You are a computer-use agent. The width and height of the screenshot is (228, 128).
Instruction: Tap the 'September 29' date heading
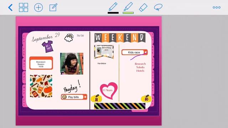(x=46, y=37)
